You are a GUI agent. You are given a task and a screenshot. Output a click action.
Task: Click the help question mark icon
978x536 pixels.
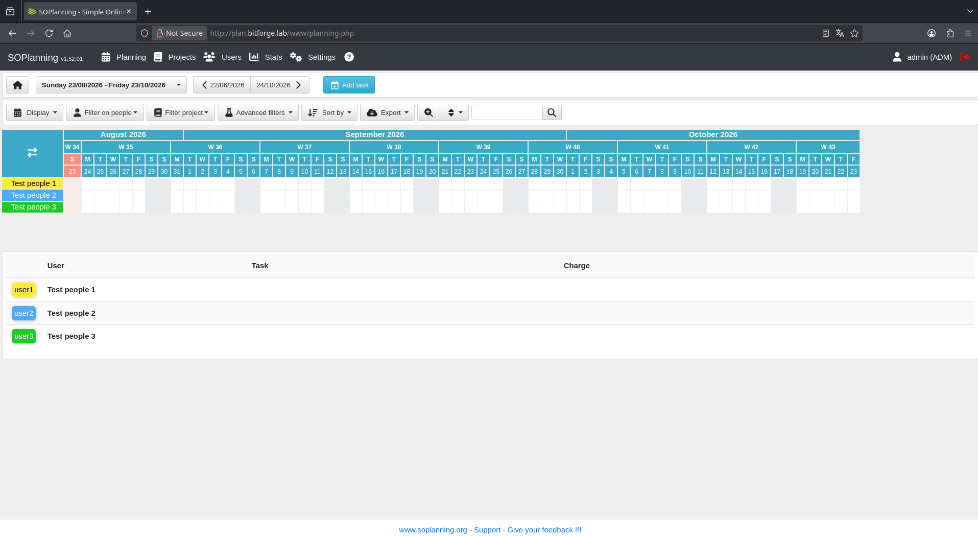coord(349,57)
